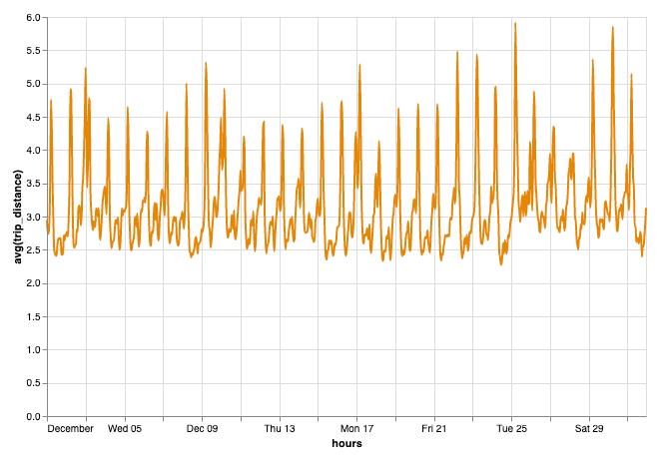Click the line peak just after Dec 09
The height and width of the screenshot is (460, 660).
coord(206,63)
